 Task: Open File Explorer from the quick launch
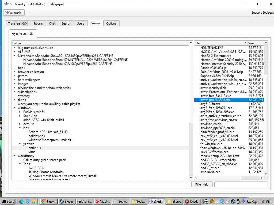point(33,202)
